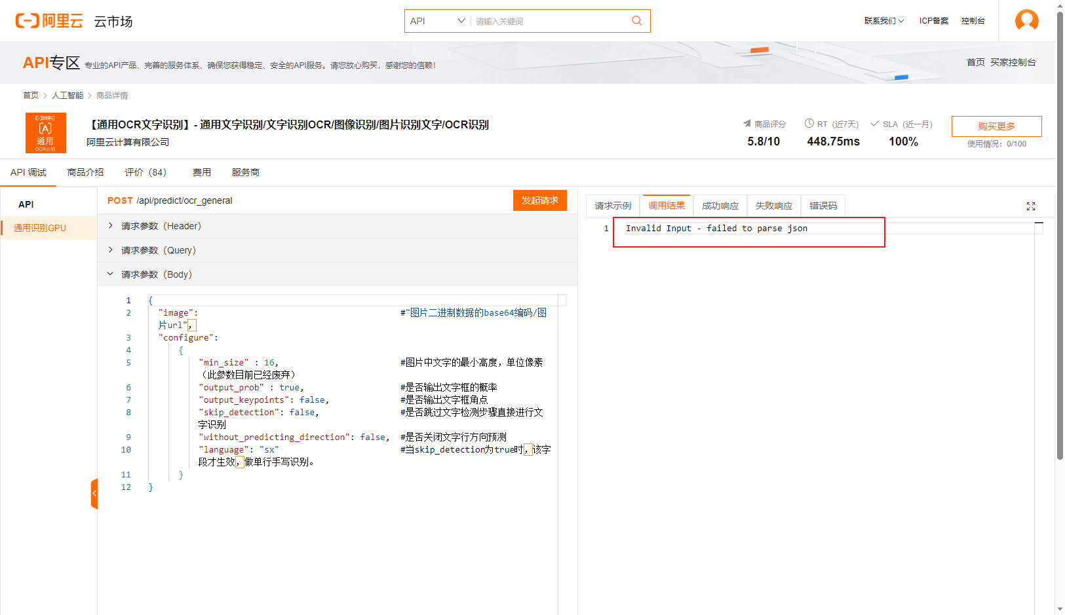Select the 调用结果 tab

667,206
